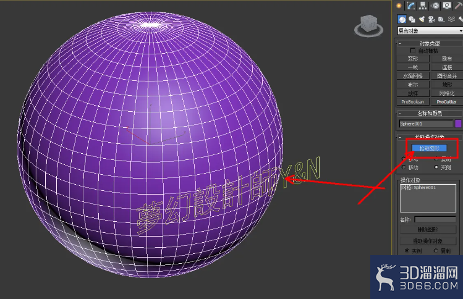Open the Utilities hammer tab
The width and height of the screenshot is (463, 299).
459,6
